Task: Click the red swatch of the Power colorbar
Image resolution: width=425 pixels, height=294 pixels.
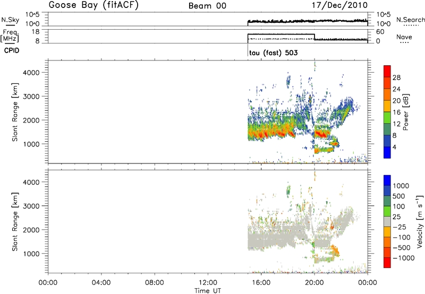Action: (x=387, y=71)
